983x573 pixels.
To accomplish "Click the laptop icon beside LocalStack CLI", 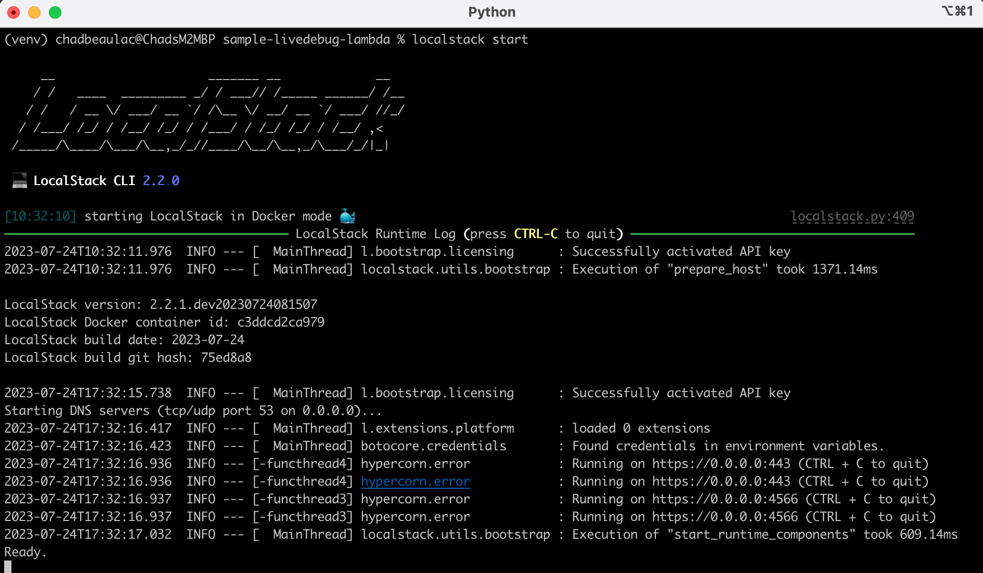I will click(20, 180).
